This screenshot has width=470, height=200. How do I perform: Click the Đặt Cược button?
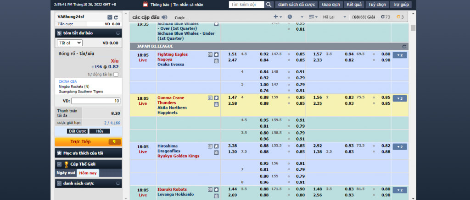[77, 131]
